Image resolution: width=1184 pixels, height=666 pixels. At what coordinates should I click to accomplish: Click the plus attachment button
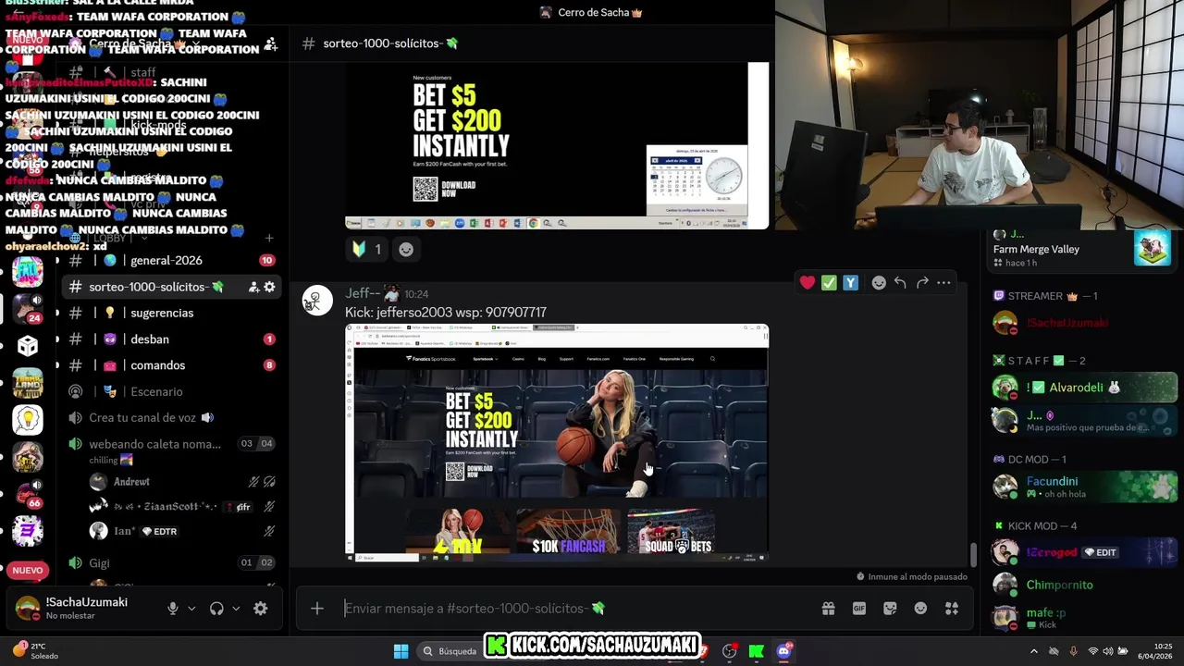pyautogui.click(x=317, y=608)
